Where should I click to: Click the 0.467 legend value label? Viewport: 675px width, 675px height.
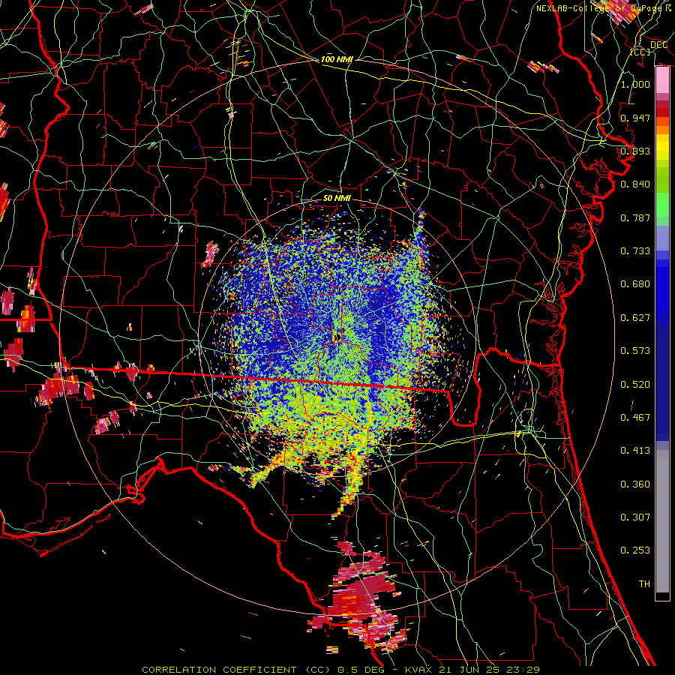click(x=635, y=418)
